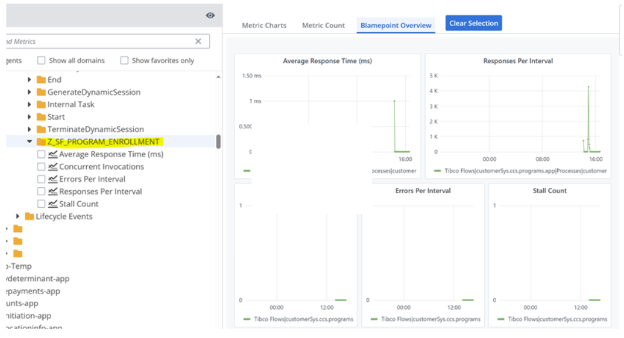Check the Responses Per Interval metric checkbox
This screenshot has height=338, width=624.
coord(41,191)
